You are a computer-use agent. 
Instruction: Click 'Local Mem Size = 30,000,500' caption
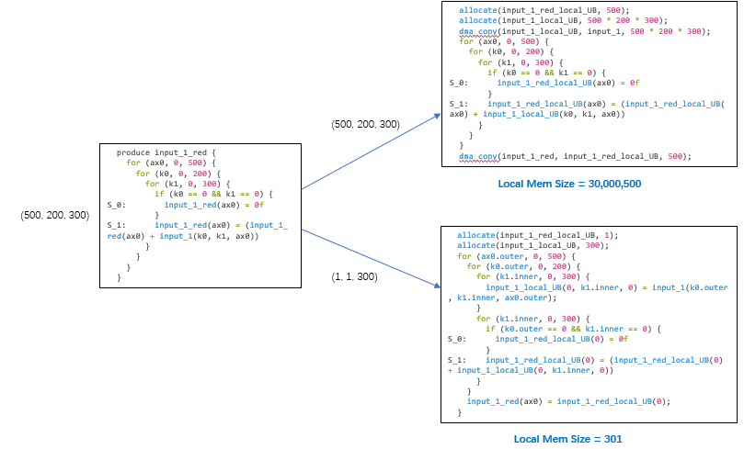(569, 184)
